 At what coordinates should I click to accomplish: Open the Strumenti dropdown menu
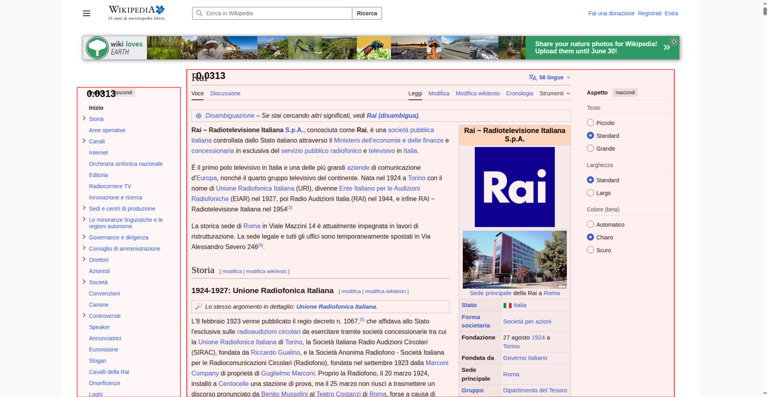click(555, 93)
